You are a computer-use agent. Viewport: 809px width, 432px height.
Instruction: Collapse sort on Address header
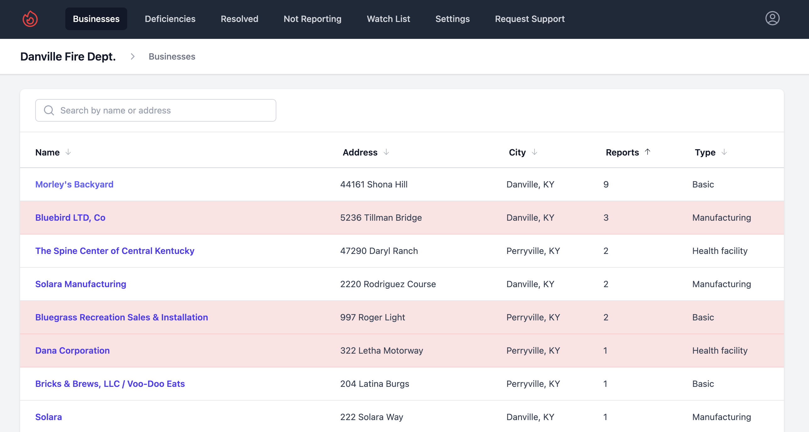click(x=360, y=152)
